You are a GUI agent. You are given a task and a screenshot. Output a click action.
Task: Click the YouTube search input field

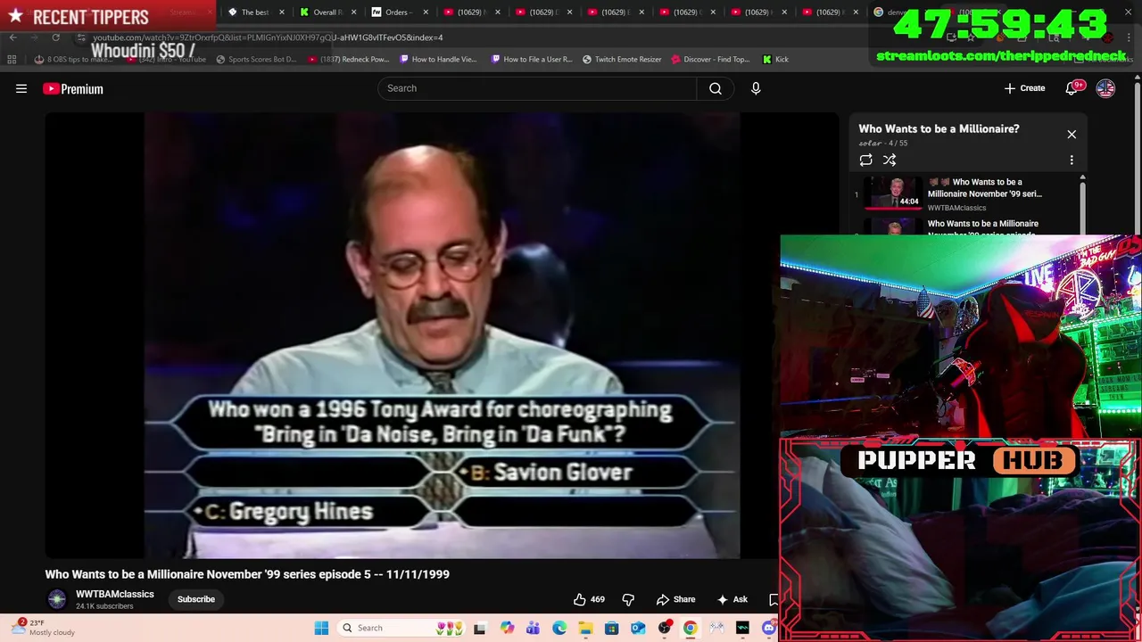[537, 88]
